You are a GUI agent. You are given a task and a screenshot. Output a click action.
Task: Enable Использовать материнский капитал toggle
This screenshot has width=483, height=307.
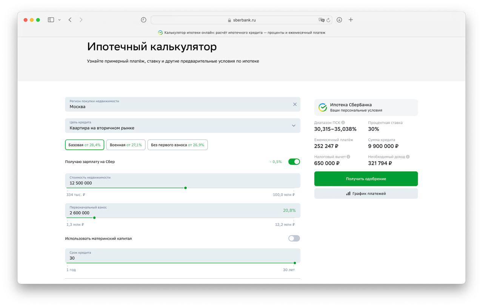[x=294, y=238]
